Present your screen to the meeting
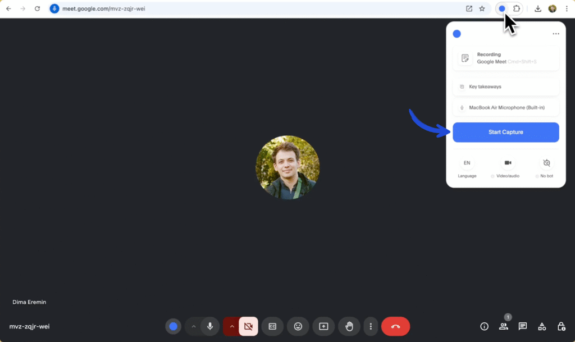 (323, 326)
